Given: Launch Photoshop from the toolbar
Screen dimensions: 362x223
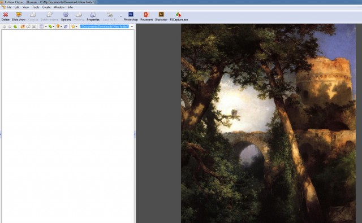Looking at the screenshot, I should [x=131, y=16].
